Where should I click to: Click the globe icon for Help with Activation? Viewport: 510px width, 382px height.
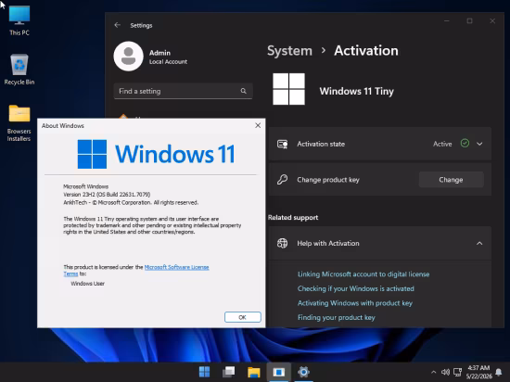click(x=282, y=243)
